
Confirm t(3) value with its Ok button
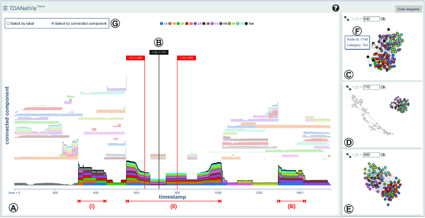click(383, 155)
